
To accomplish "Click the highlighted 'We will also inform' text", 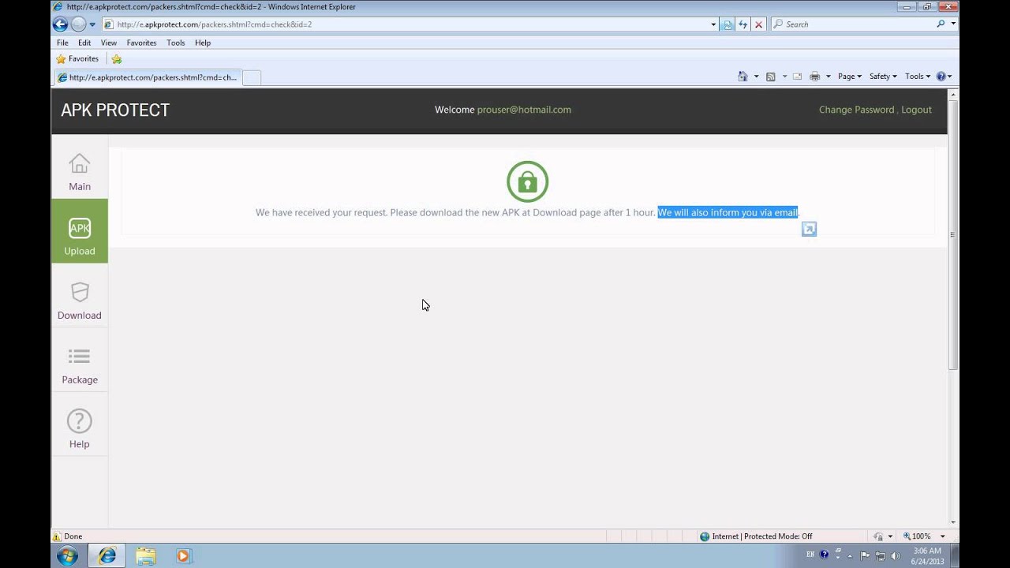I will (728, 212).
